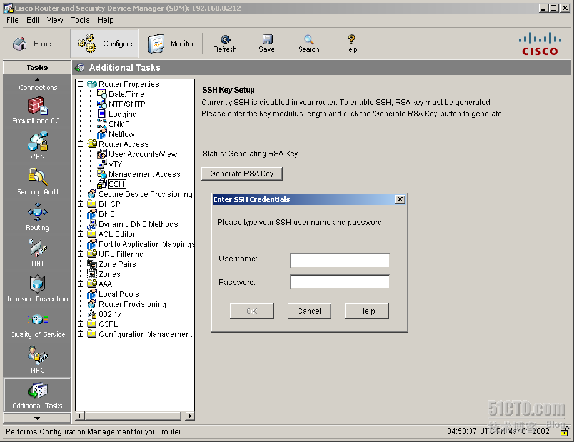
Task: Click tree horizontal scrollbar left arrow
Action: [x=80, y=416]
